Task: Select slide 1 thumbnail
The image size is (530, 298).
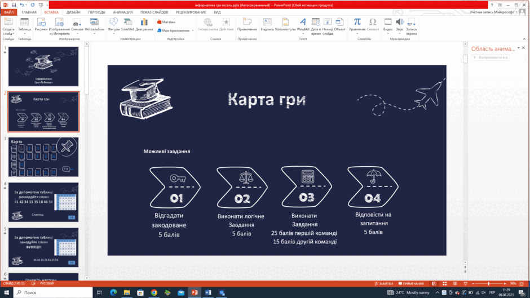Action: 43,66
